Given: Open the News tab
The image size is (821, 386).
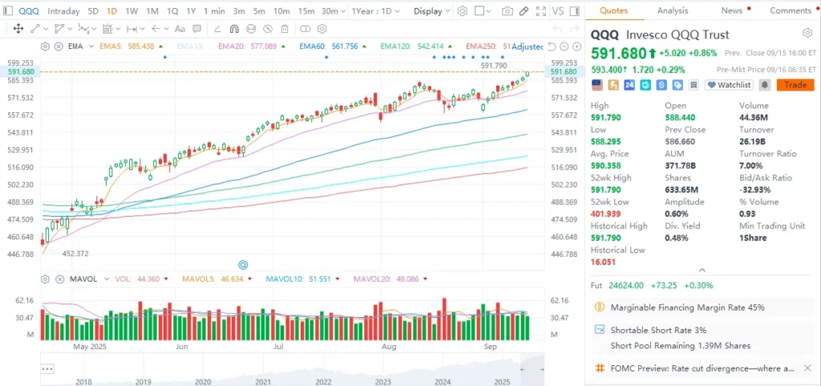Looking at the screenshot, I should click(x=731, y=10).
